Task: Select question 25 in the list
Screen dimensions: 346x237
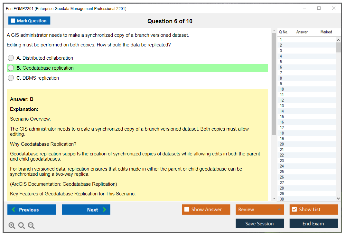Action: 307,172
